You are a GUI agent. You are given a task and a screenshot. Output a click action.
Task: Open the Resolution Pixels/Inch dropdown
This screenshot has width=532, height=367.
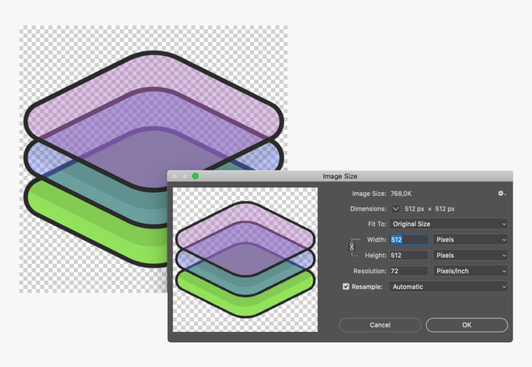470,271
